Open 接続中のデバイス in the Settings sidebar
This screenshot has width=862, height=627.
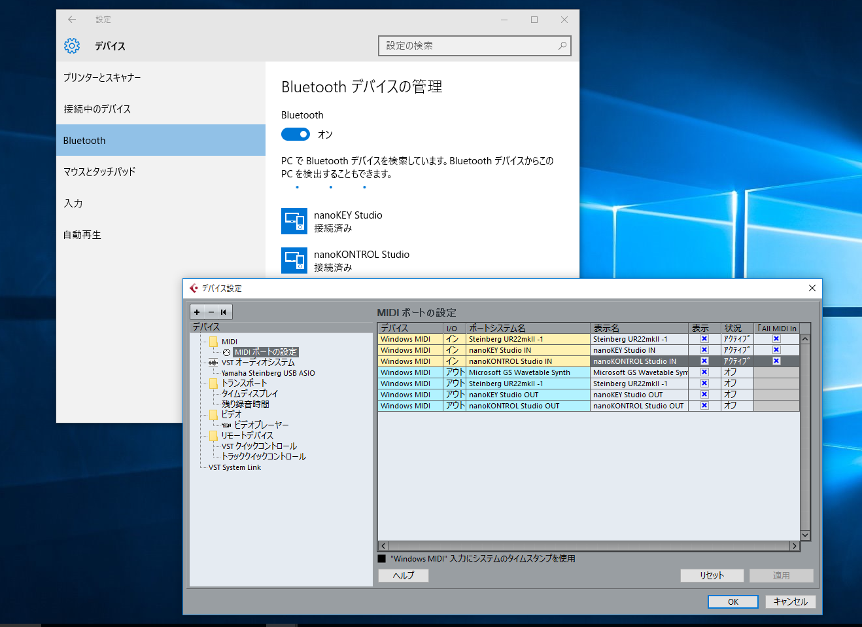[161, 109]
